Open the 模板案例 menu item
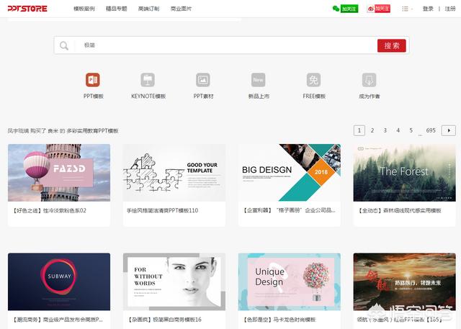This screenshot has width=461, height=329. tap(84, 9)
